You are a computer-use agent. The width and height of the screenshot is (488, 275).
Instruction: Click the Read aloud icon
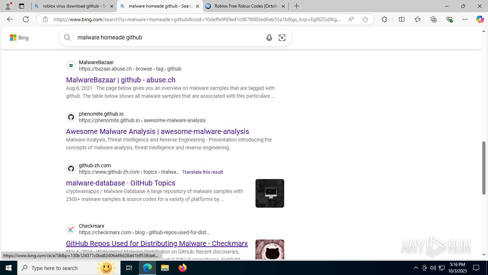[x=351, y=19]
